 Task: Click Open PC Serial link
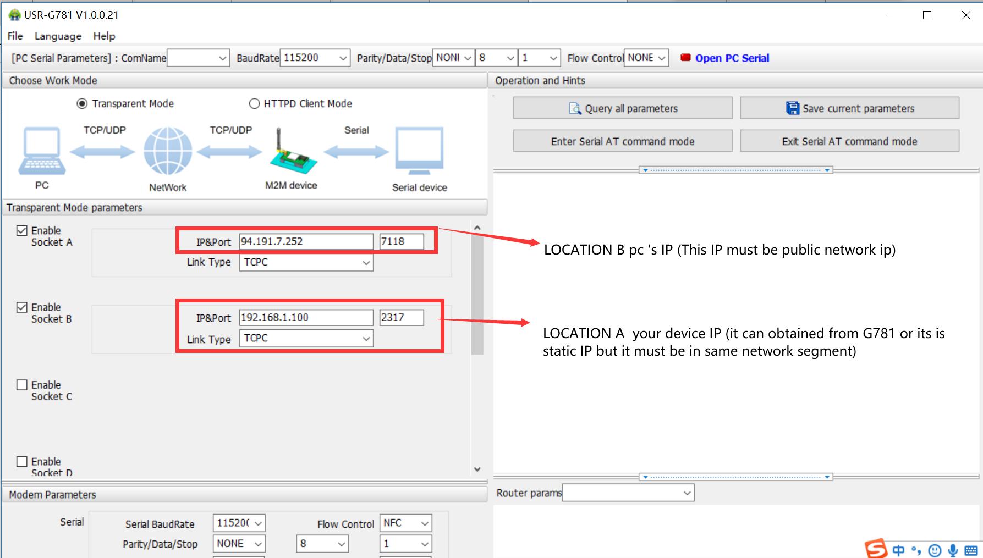pos(732,58)
